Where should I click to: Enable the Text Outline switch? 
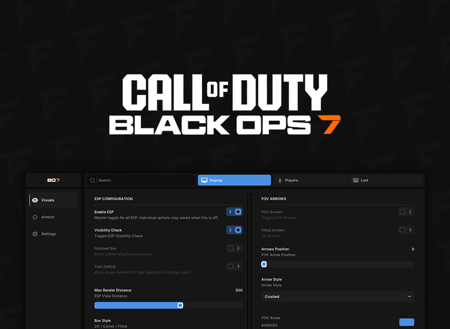pos(234,266)
